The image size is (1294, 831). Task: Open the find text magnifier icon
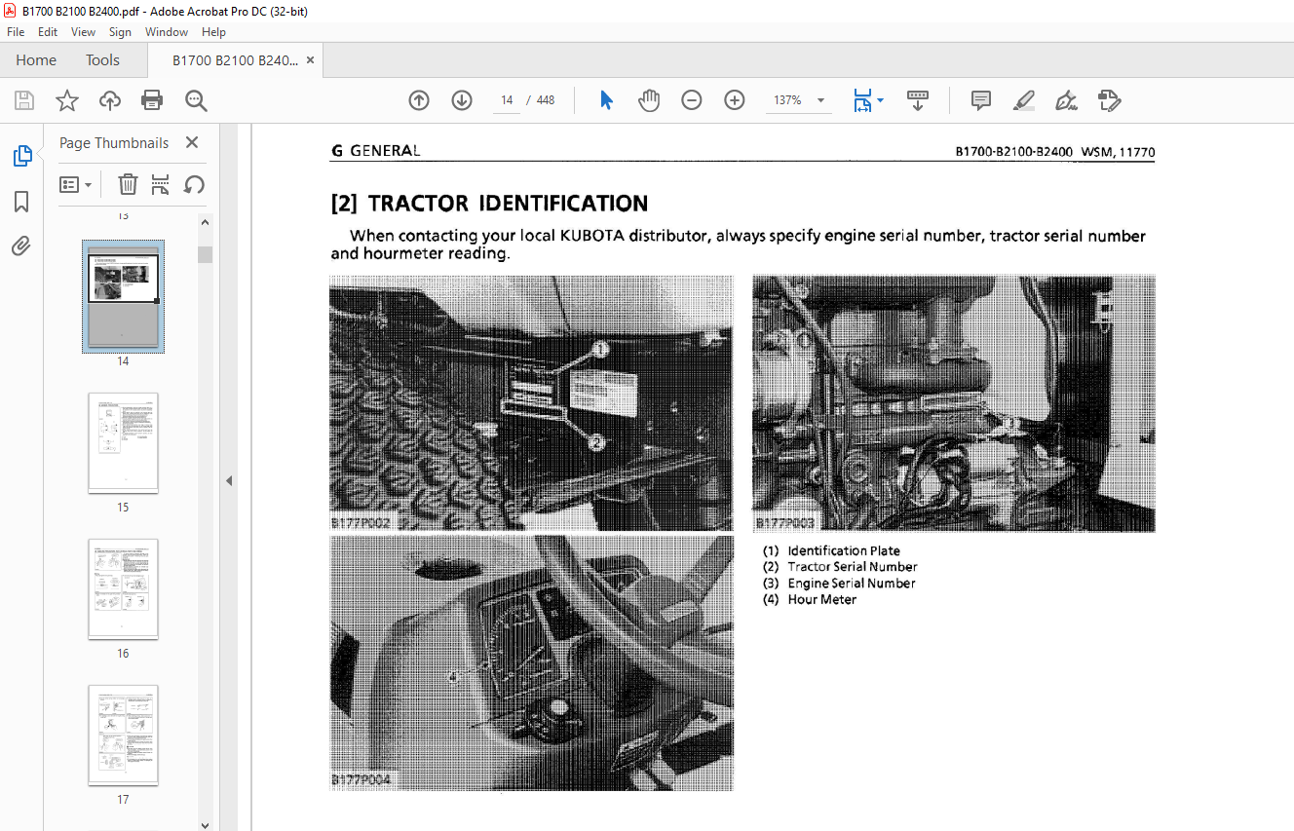196,100
